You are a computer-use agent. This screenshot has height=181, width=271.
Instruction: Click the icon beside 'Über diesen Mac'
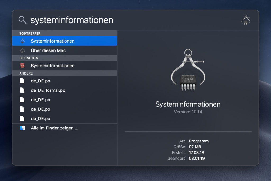(22, 50)
